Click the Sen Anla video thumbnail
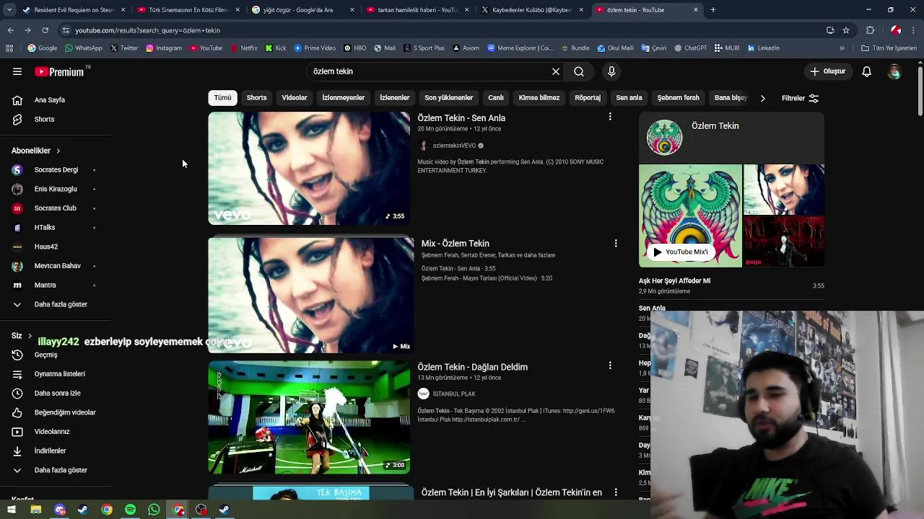The image size is (924, 519). click(x=309, y=168)
